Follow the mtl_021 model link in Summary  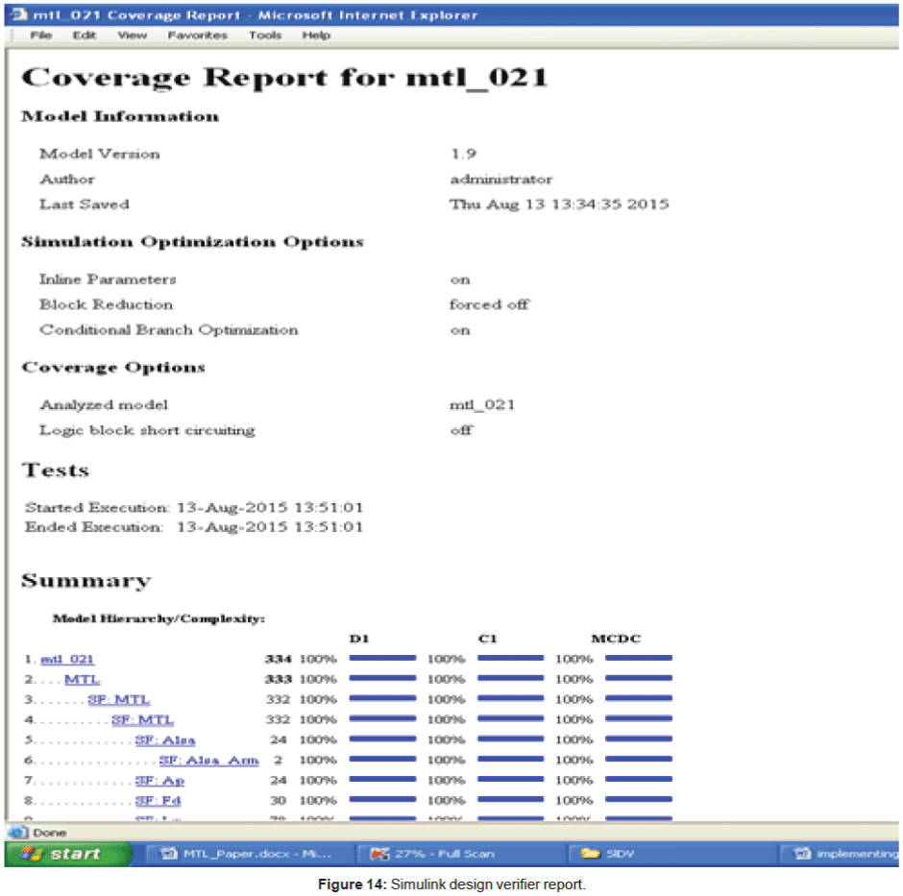tap(67, 660)
